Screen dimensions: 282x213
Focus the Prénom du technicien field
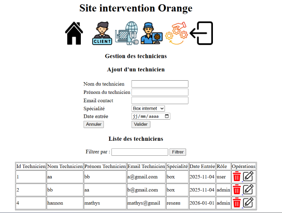160,92
